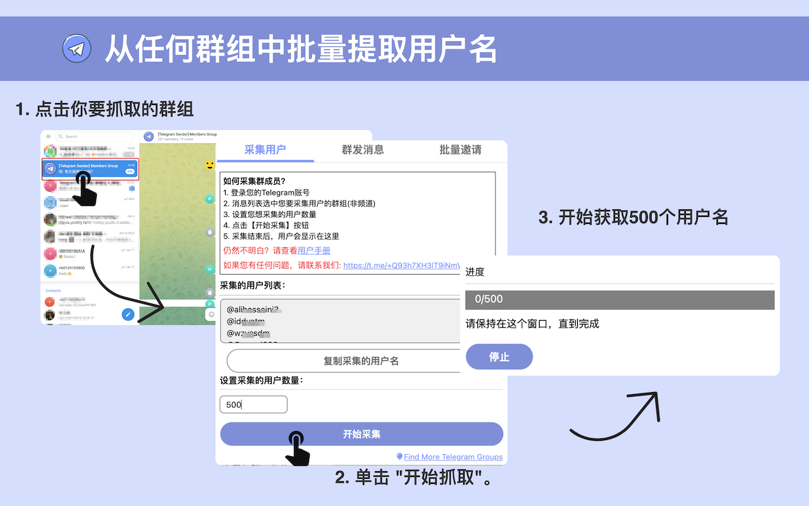This screenshot has width=809, height=506.
Task: Click the user count input showing 500
Action: (x=253, y=404)
